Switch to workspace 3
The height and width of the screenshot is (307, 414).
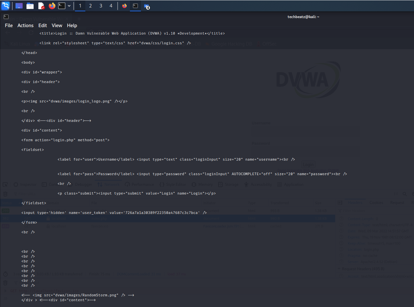pos(101,6)
